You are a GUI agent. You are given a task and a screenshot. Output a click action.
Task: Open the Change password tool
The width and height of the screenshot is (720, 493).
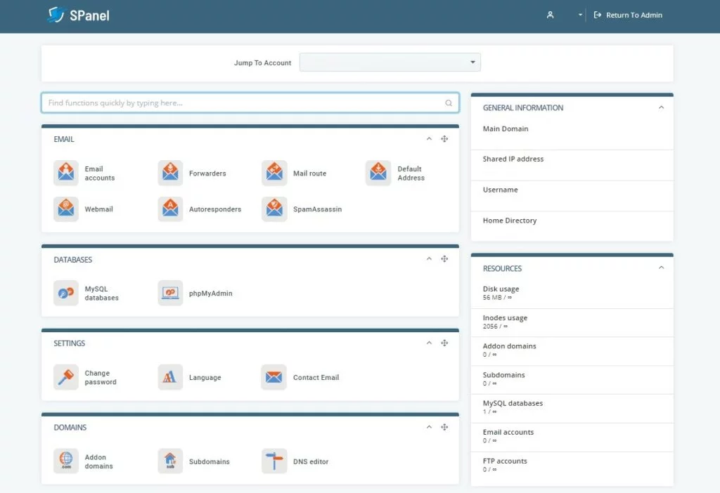click(66, 377)
